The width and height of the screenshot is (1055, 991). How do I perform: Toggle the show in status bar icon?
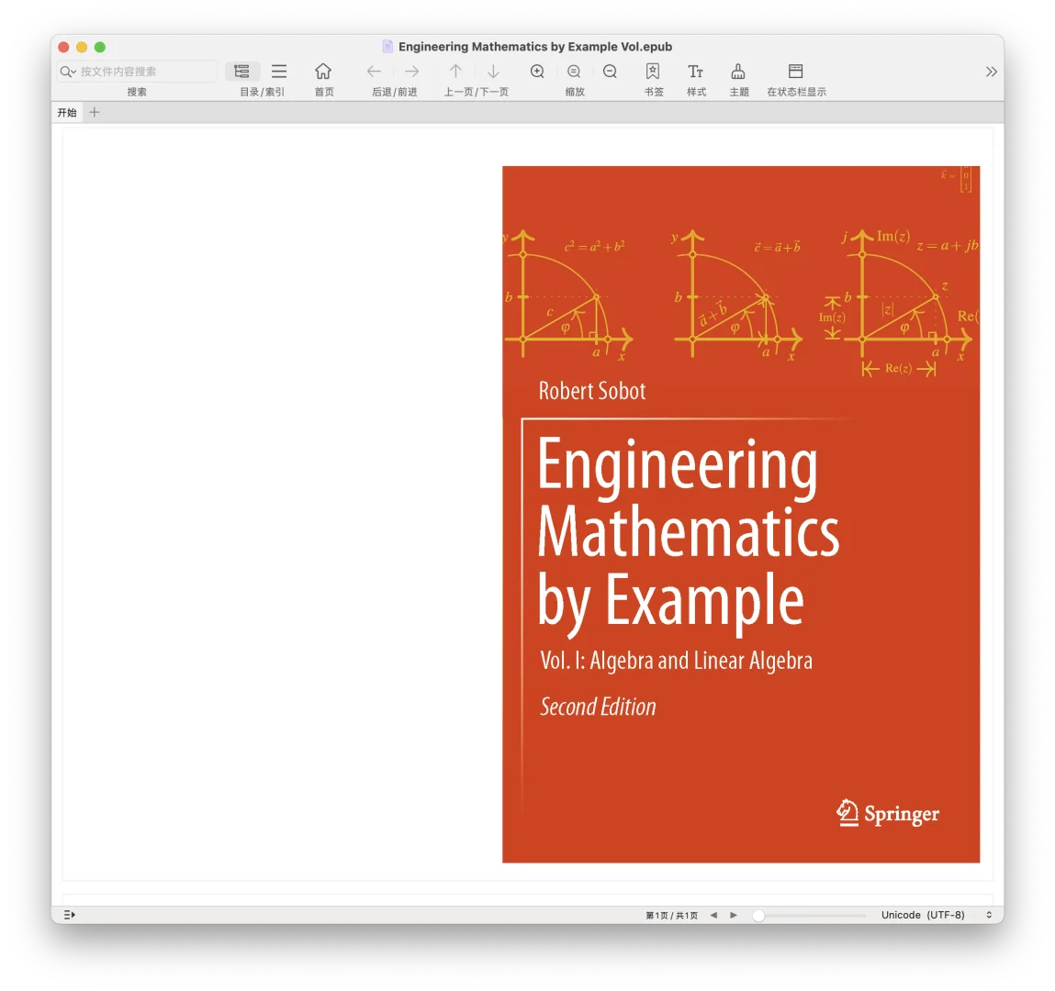pos(796,72)
